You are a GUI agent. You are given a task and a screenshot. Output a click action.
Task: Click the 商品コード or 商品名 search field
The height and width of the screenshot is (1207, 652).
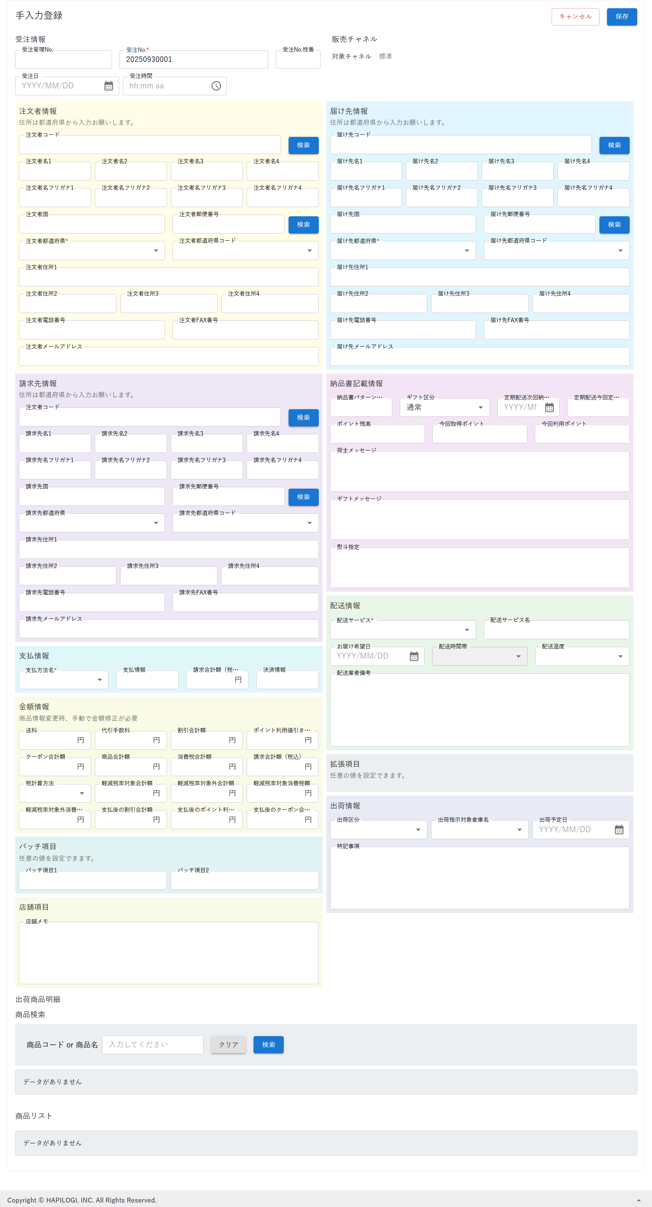click(x=153, y=1044)
